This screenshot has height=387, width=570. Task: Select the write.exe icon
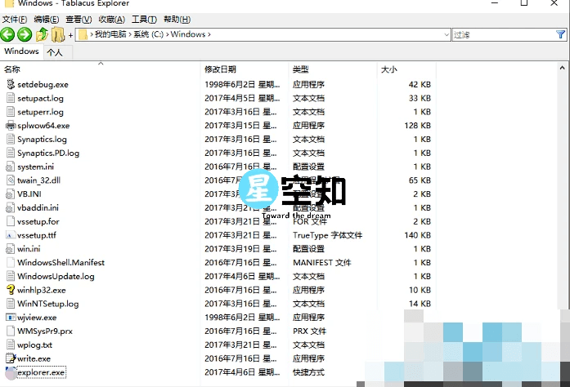coord(11,358)
